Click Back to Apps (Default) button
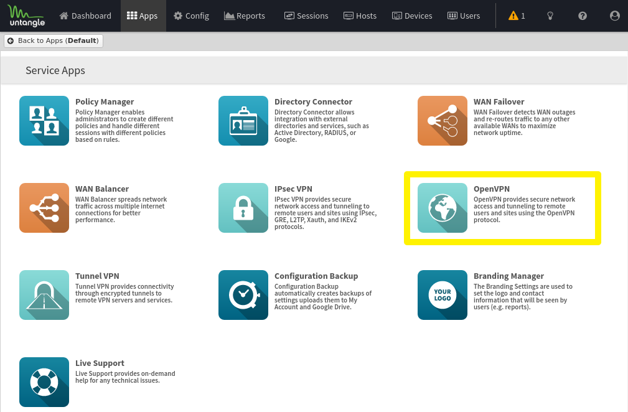Viewport: 628px width, 412px height. tap(54, 41)
